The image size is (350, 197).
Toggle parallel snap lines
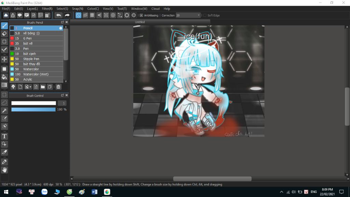(x=85, y=15)
